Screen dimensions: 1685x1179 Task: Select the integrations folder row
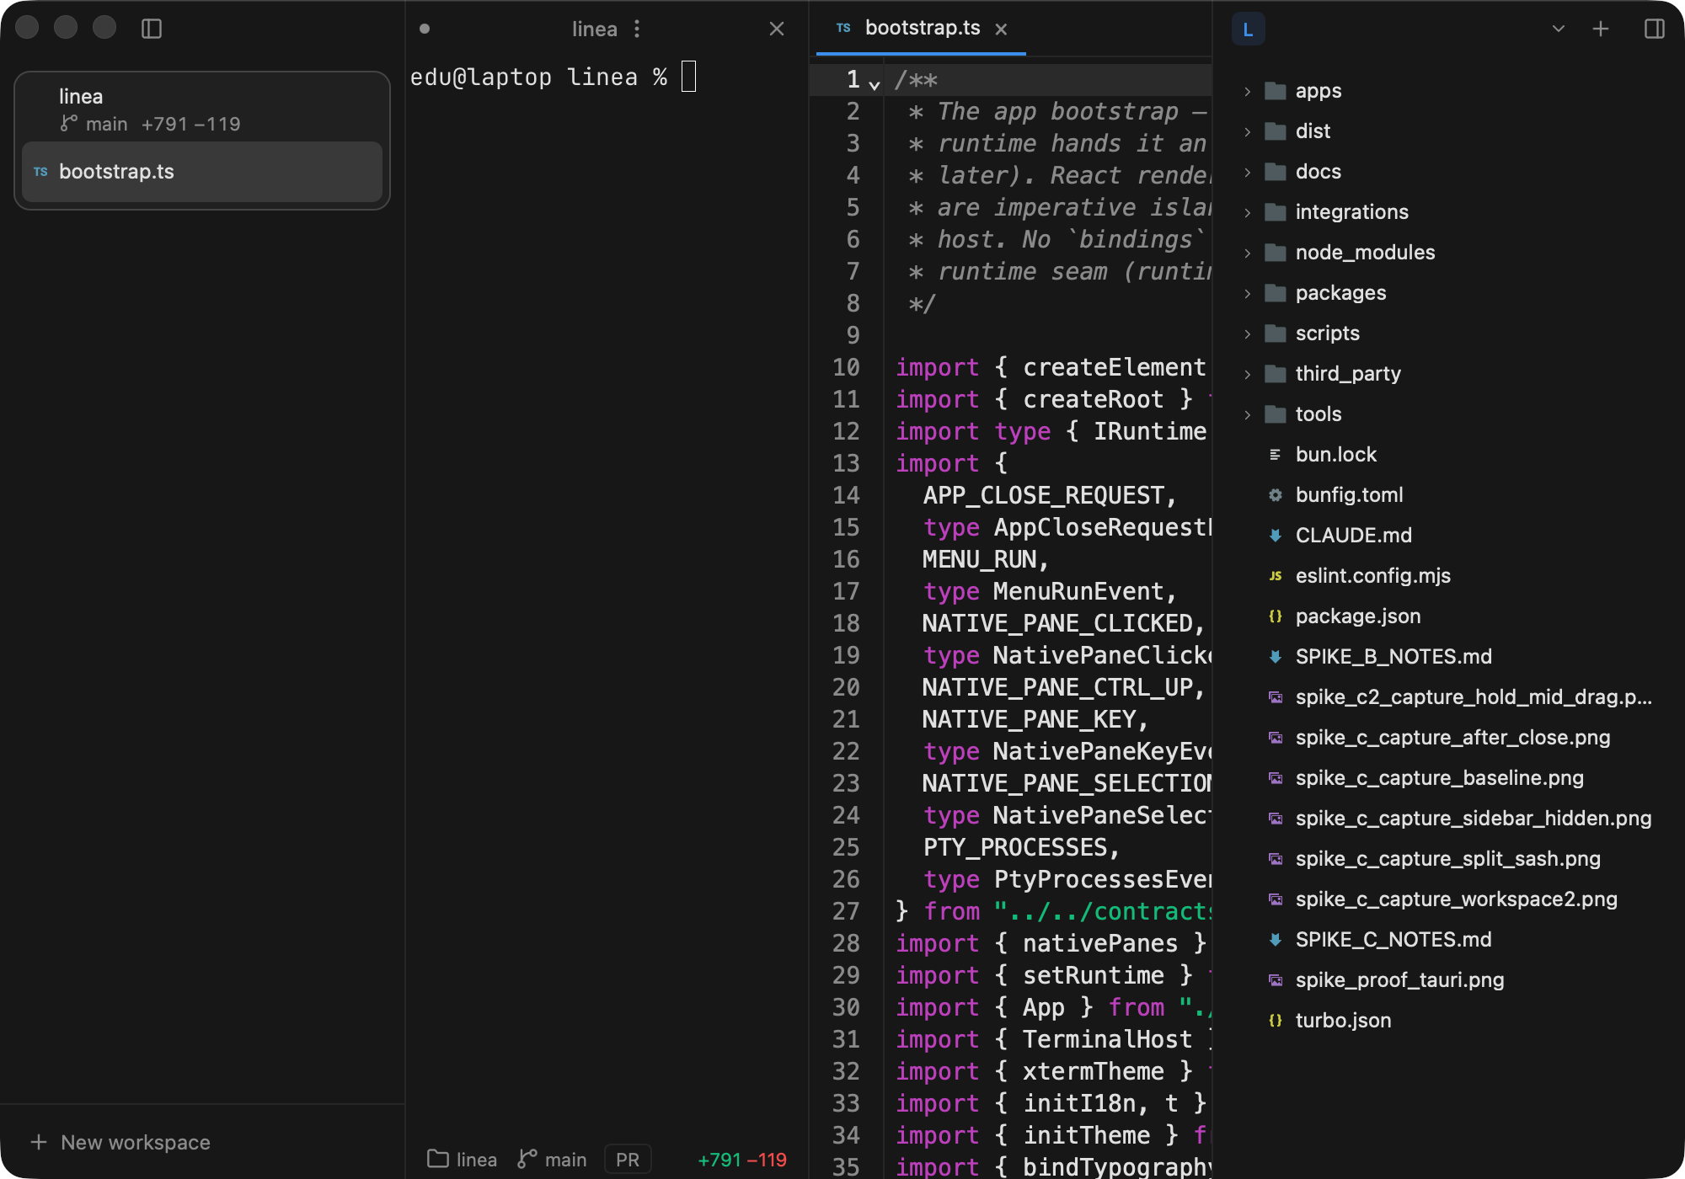point(1449,212)
